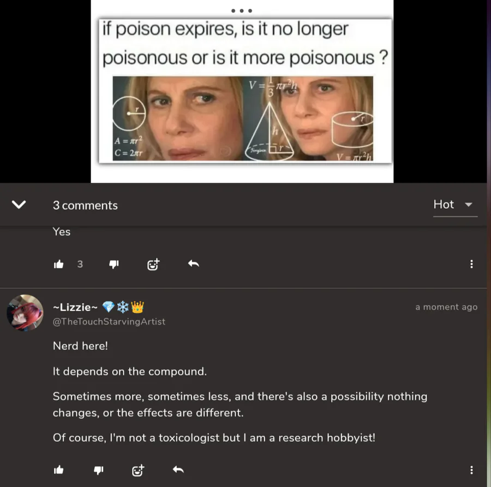491x487 pixels.
Task: Add emoji reaction to Lizzie's comment
Action: [138, 470]
